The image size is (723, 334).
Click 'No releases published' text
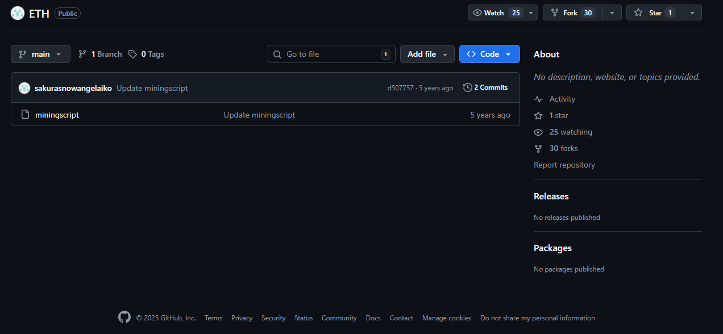pyautogui.click(x=567, y=218)
